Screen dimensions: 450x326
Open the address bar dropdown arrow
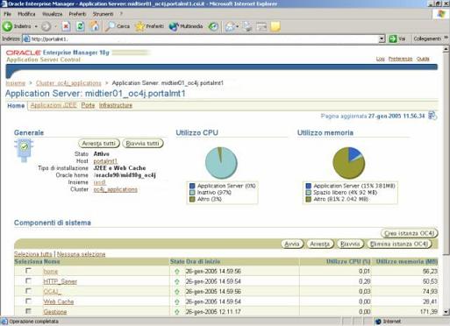click(x=382, y=39)
